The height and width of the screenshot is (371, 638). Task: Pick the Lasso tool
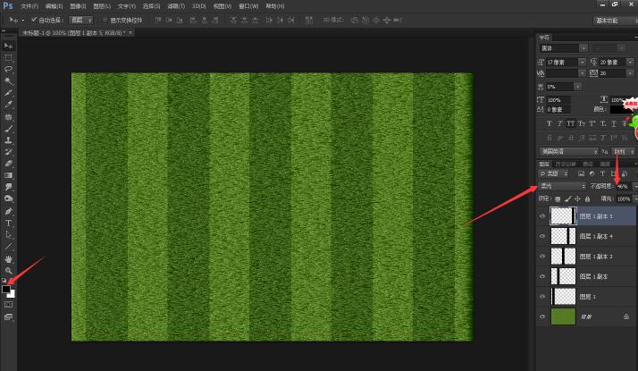click(8, 68)
